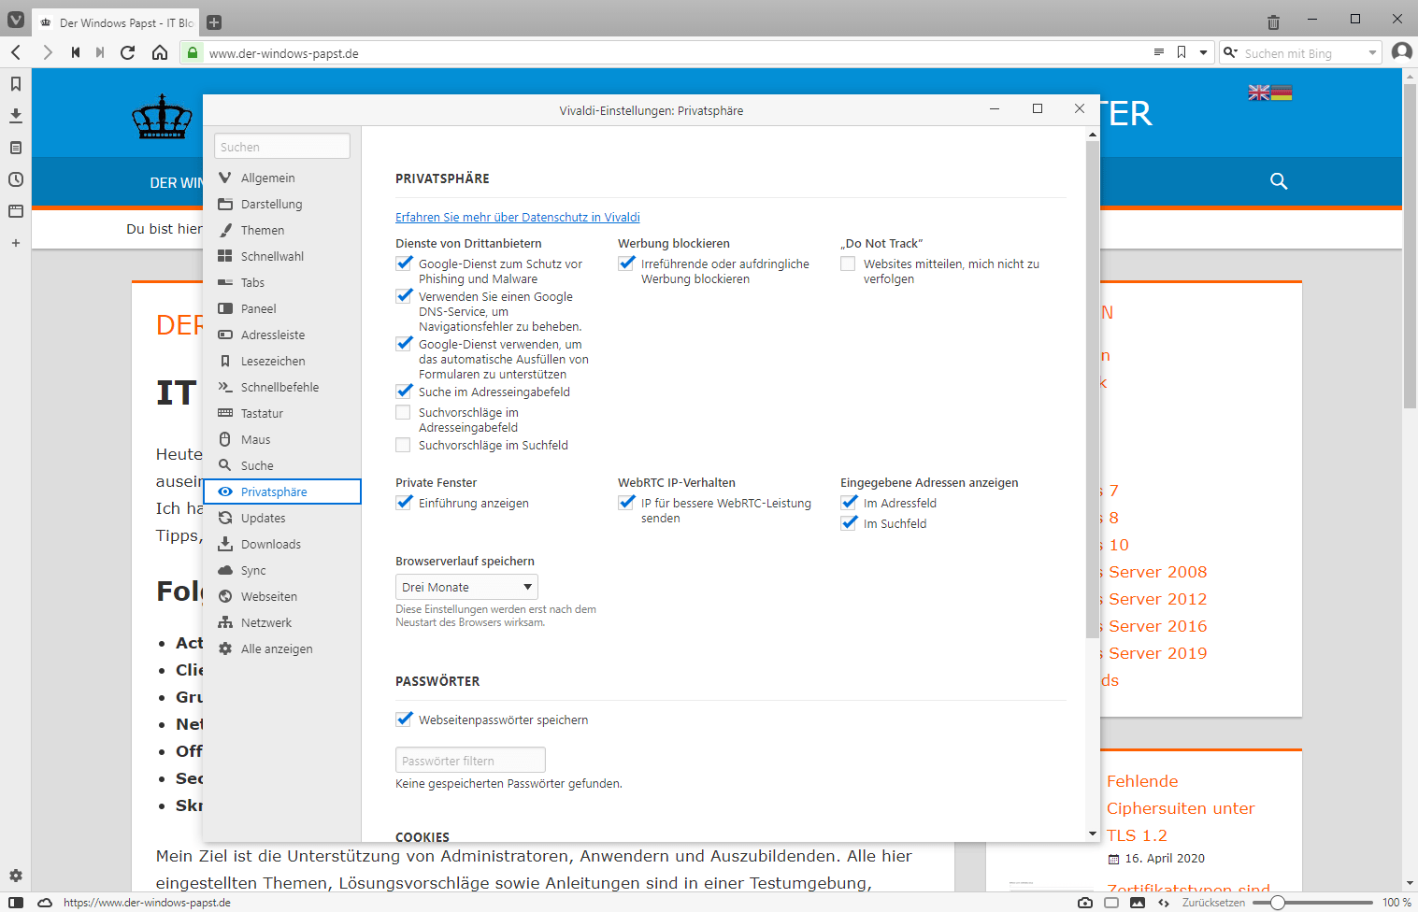Image resolution: width=1418 pixels, height=912 pixels.
Task: Expand the search engine dropdown arrow
Action: point(1372,53)
